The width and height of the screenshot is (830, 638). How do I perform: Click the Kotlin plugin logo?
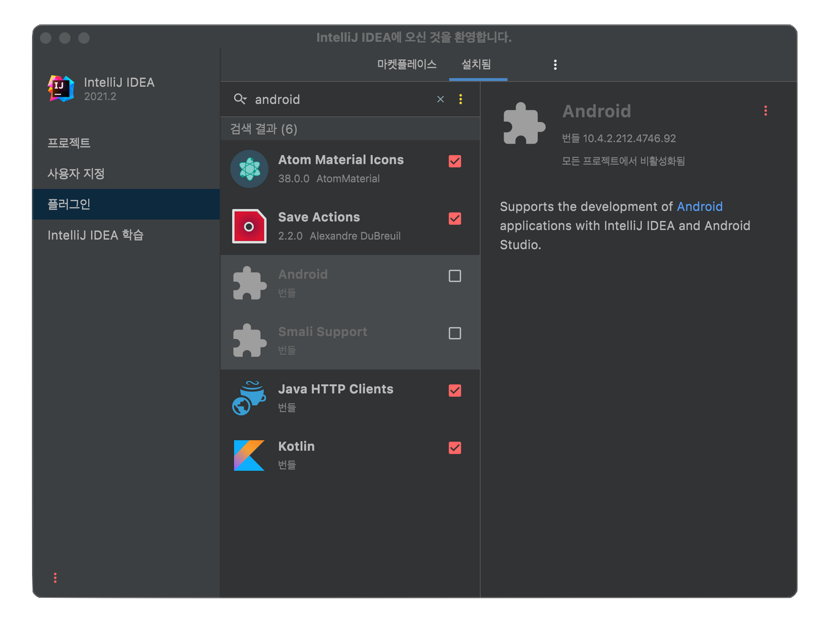click(x=250, y=455)
